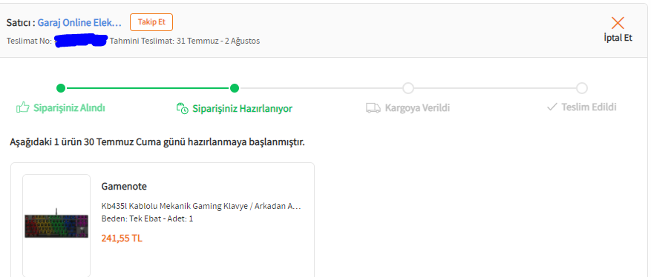Follow the seller with Takip Et button
Image resolution: width=651 pixels, height=277 pixels.
tap(151, 22)
